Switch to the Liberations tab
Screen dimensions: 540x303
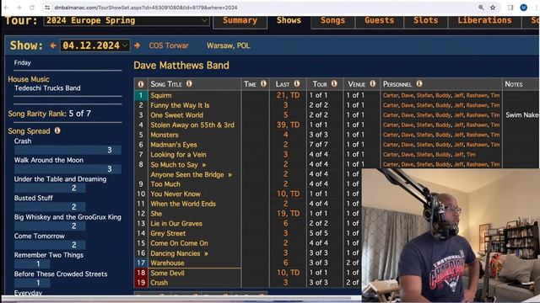[x=484, y=20]
